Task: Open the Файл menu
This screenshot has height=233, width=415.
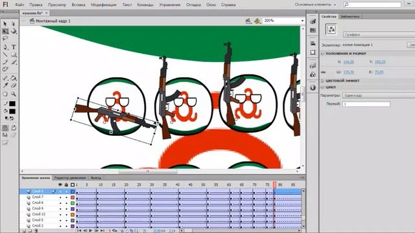Action: [19, 5]
